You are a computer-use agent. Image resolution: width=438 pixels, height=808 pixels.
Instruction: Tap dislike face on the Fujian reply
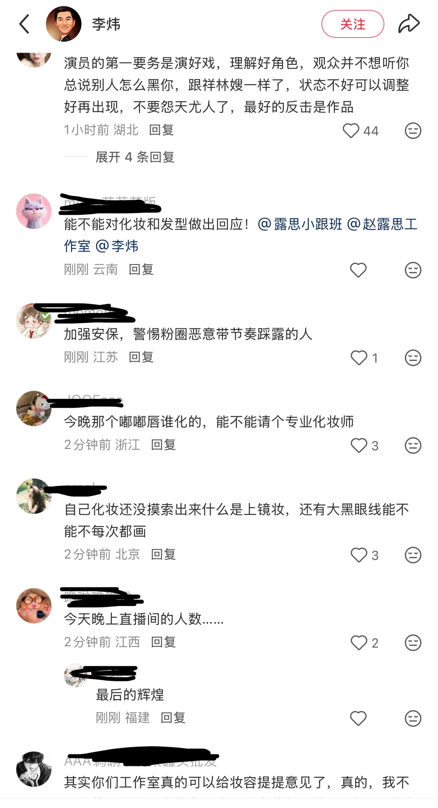[413, 718]
